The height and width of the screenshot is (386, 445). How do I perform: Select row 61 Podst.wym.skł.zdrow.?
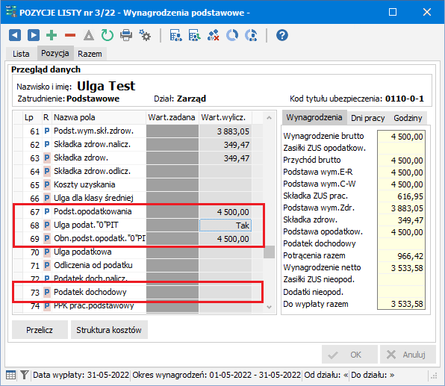(137, 131)
